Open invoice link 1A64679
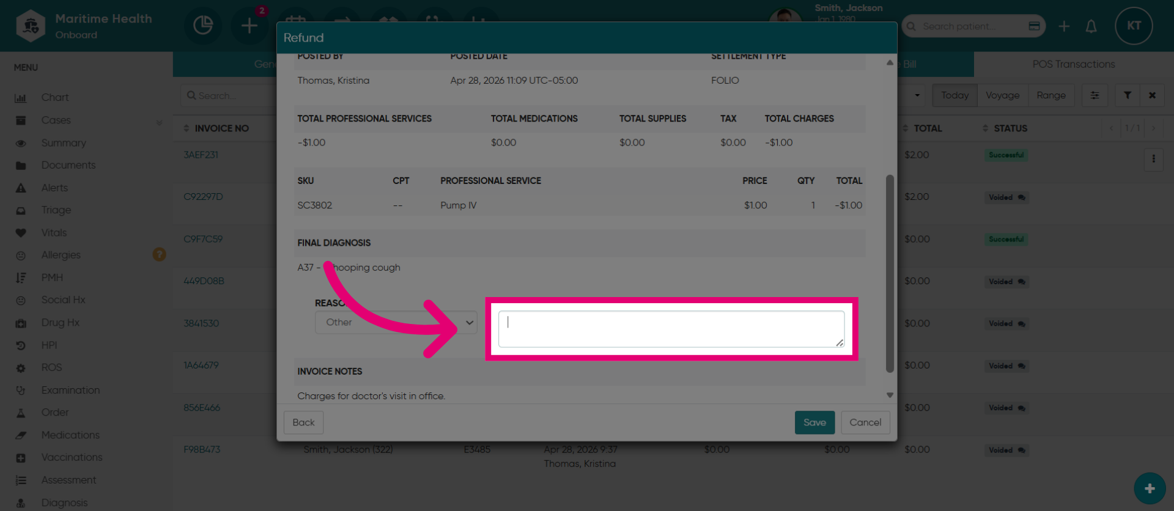The width and height of the screenshot is (1174, 511). point(201,366)
